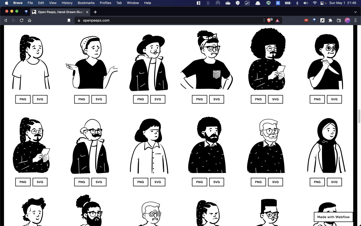Click the battery status icon
Viewport: 361px width, 226px height.
click(288, 3)
